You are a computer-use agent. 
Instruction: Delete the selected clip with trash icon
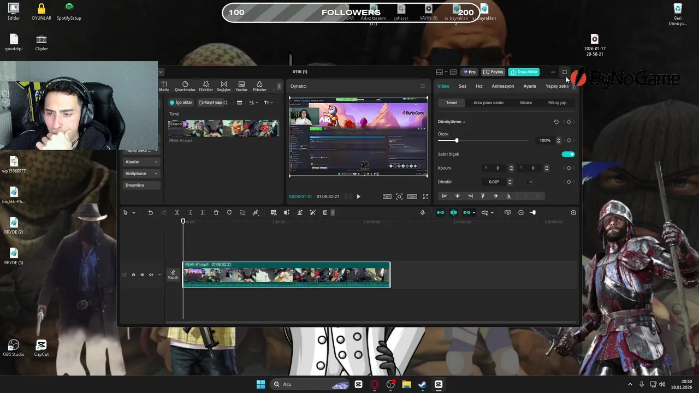pyautogui.click(x=216, y=212)
